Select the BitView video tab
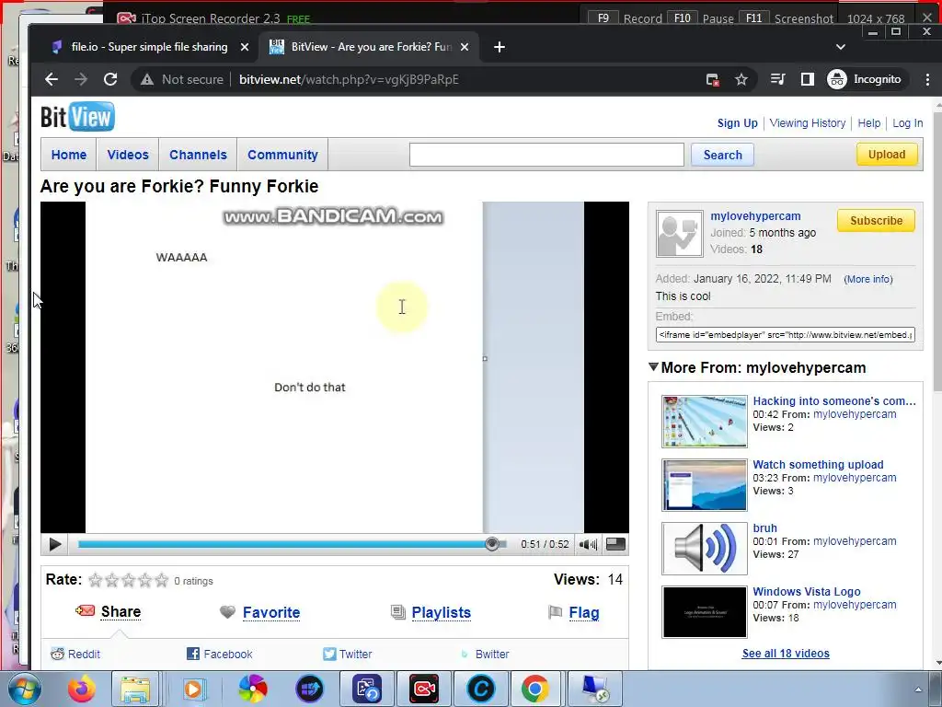 point(370,47)
